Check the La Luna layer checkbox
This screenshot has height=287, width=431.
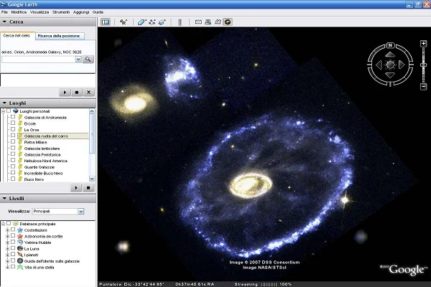coord(12,248)
